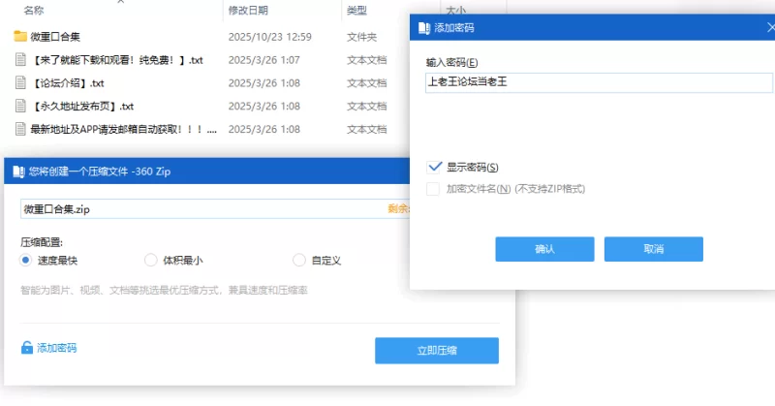Sort files by the 修改日期 column header
Viewport: 775px width, 406px height.
pyautogui.click(x=248, y=11)
